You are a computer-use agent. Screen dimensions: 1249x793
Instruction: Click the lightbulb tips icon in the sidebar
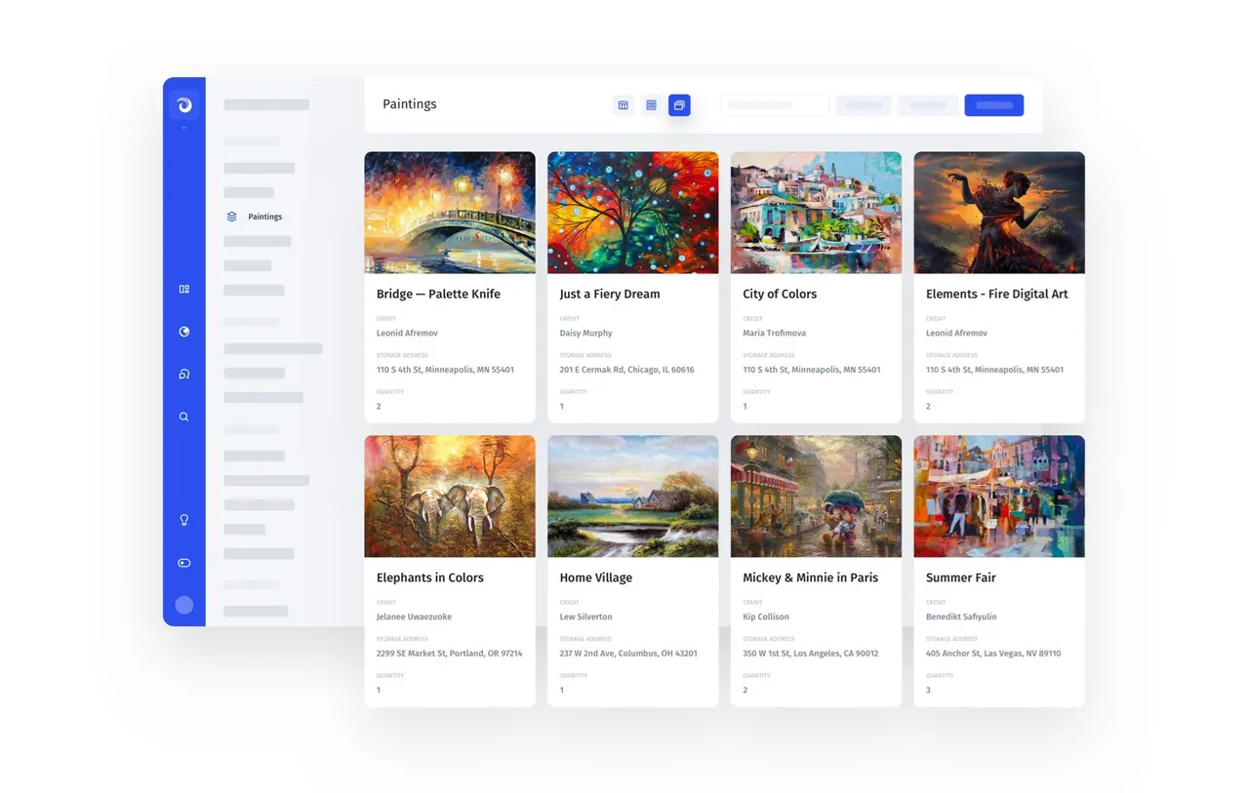tap(183, 520)
